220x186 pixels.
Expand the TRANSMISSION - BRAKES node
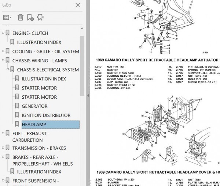[3, 148]
